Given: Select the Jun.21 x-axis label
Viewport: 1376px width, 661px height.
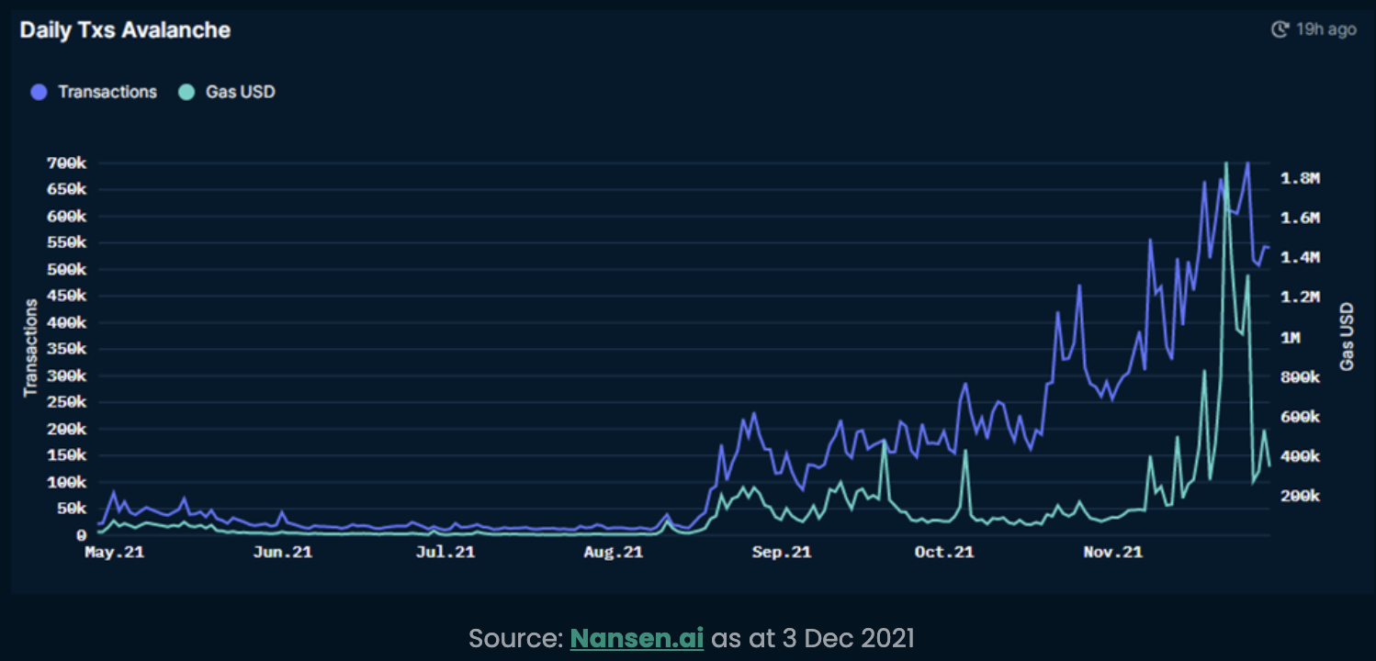Looking at the screenshot, I should click(282, 552).
